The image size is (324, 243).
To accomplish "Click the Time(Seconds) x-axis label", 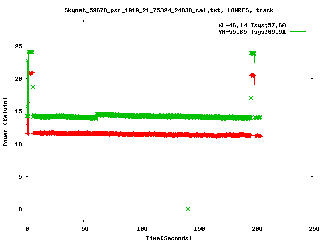I will [x=169, y=238].
